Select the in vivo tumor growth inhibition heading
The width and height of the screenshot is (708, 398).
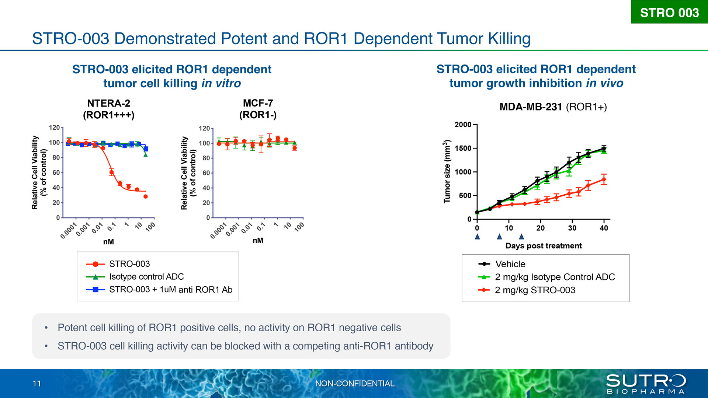pyautogui.click(x=536, y=76)
